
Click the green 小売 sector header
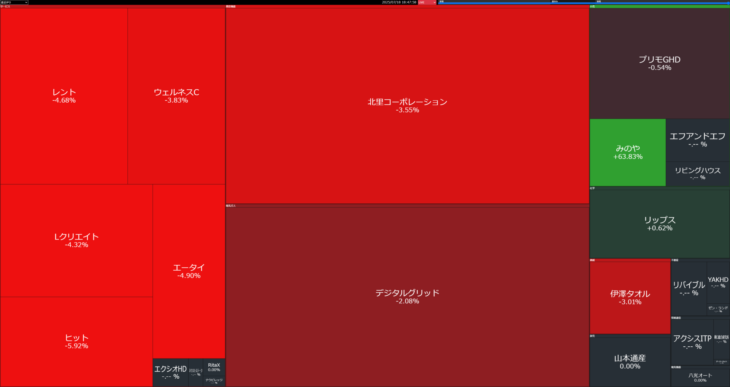660,6
